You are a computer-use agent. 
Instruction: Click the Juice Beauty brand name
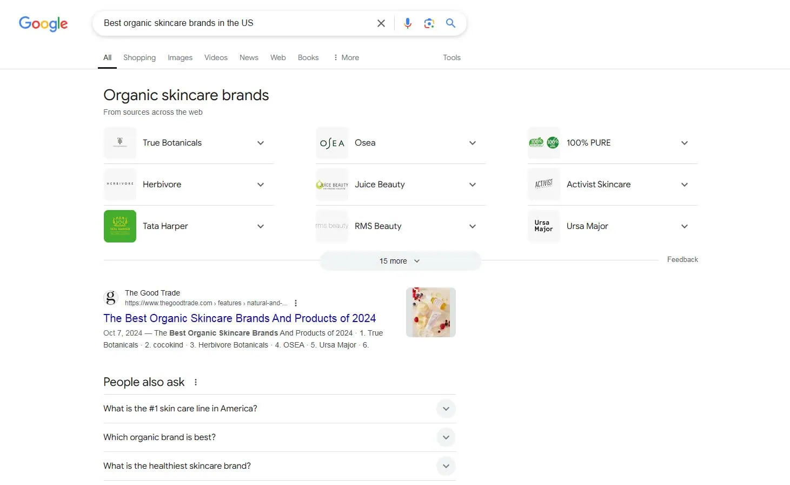point(380,185)
